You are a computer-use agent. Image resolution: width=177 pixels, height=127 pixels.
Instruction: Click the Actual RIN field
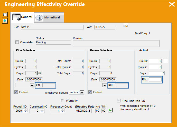[x=155, y=79]
